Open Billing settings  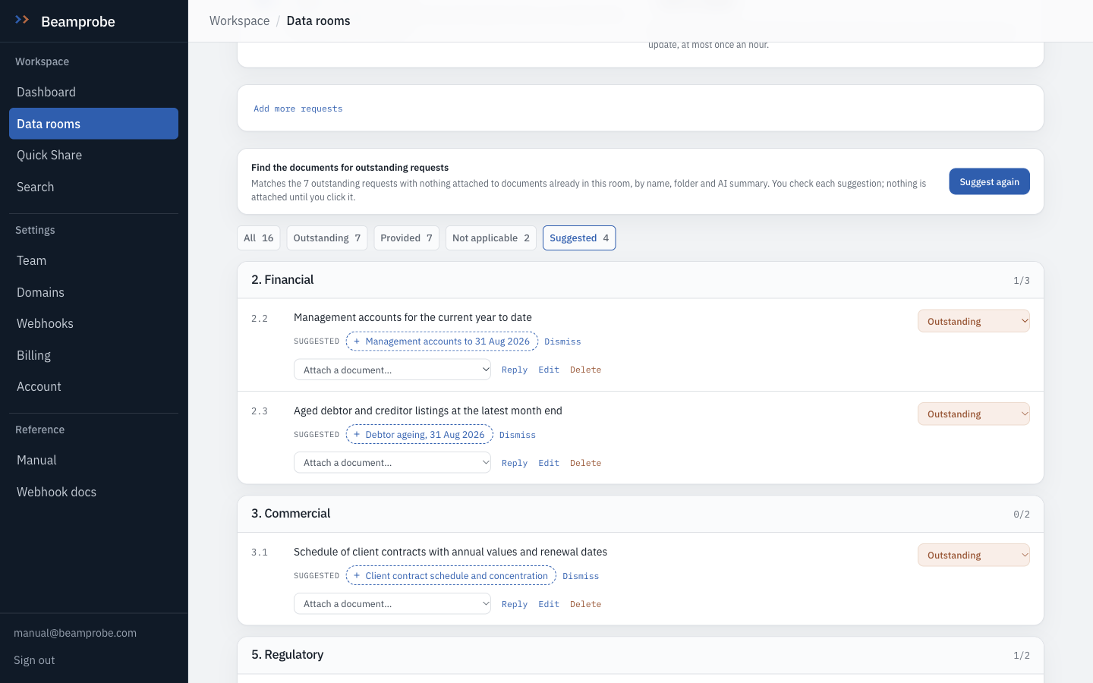click(x=93, y=355)
